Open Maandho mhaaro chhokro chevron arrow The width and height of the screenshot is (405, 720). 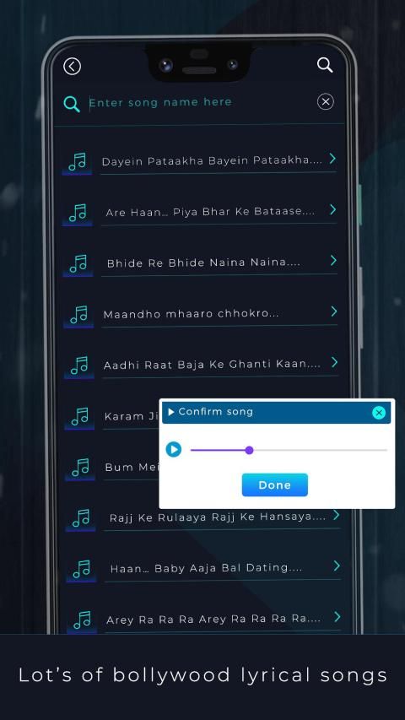[x=334, y=311]
